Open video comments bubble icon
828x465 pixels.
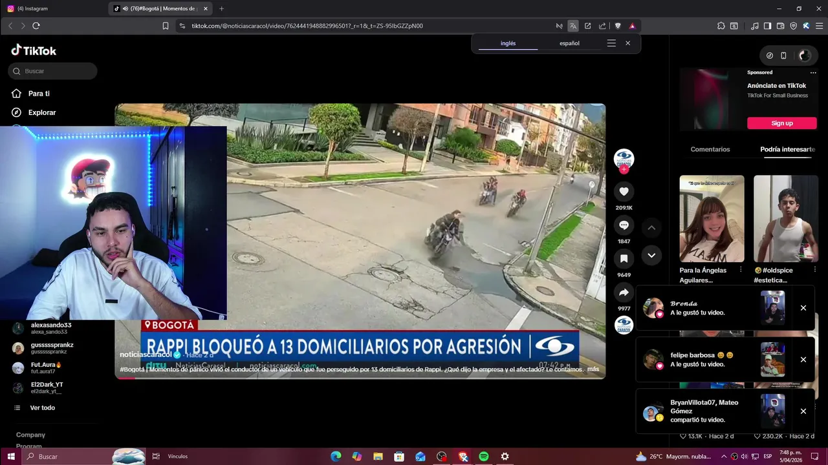[x=624, y=225]
